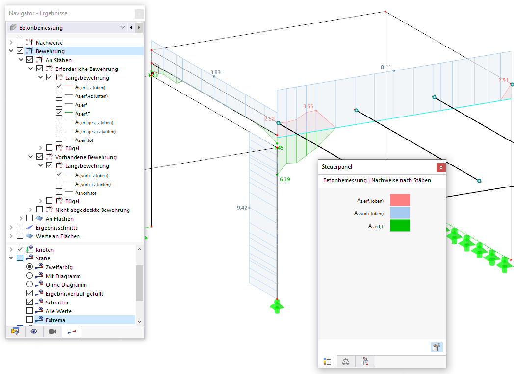Click the As,vorh (oben) blue color swatch
Image resolution: width=514 pixels, height=374 pixels.
click(x=400, y=212)
